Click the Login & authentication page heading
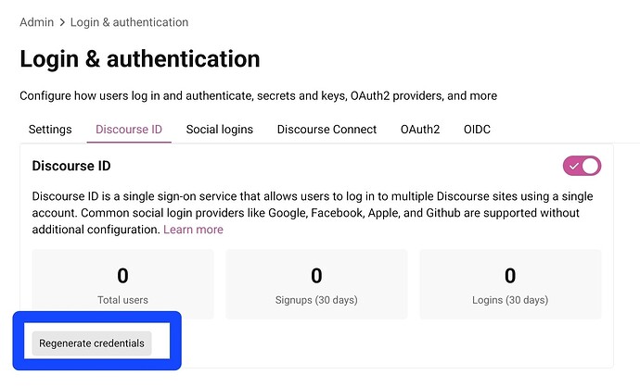 [140, 58]
